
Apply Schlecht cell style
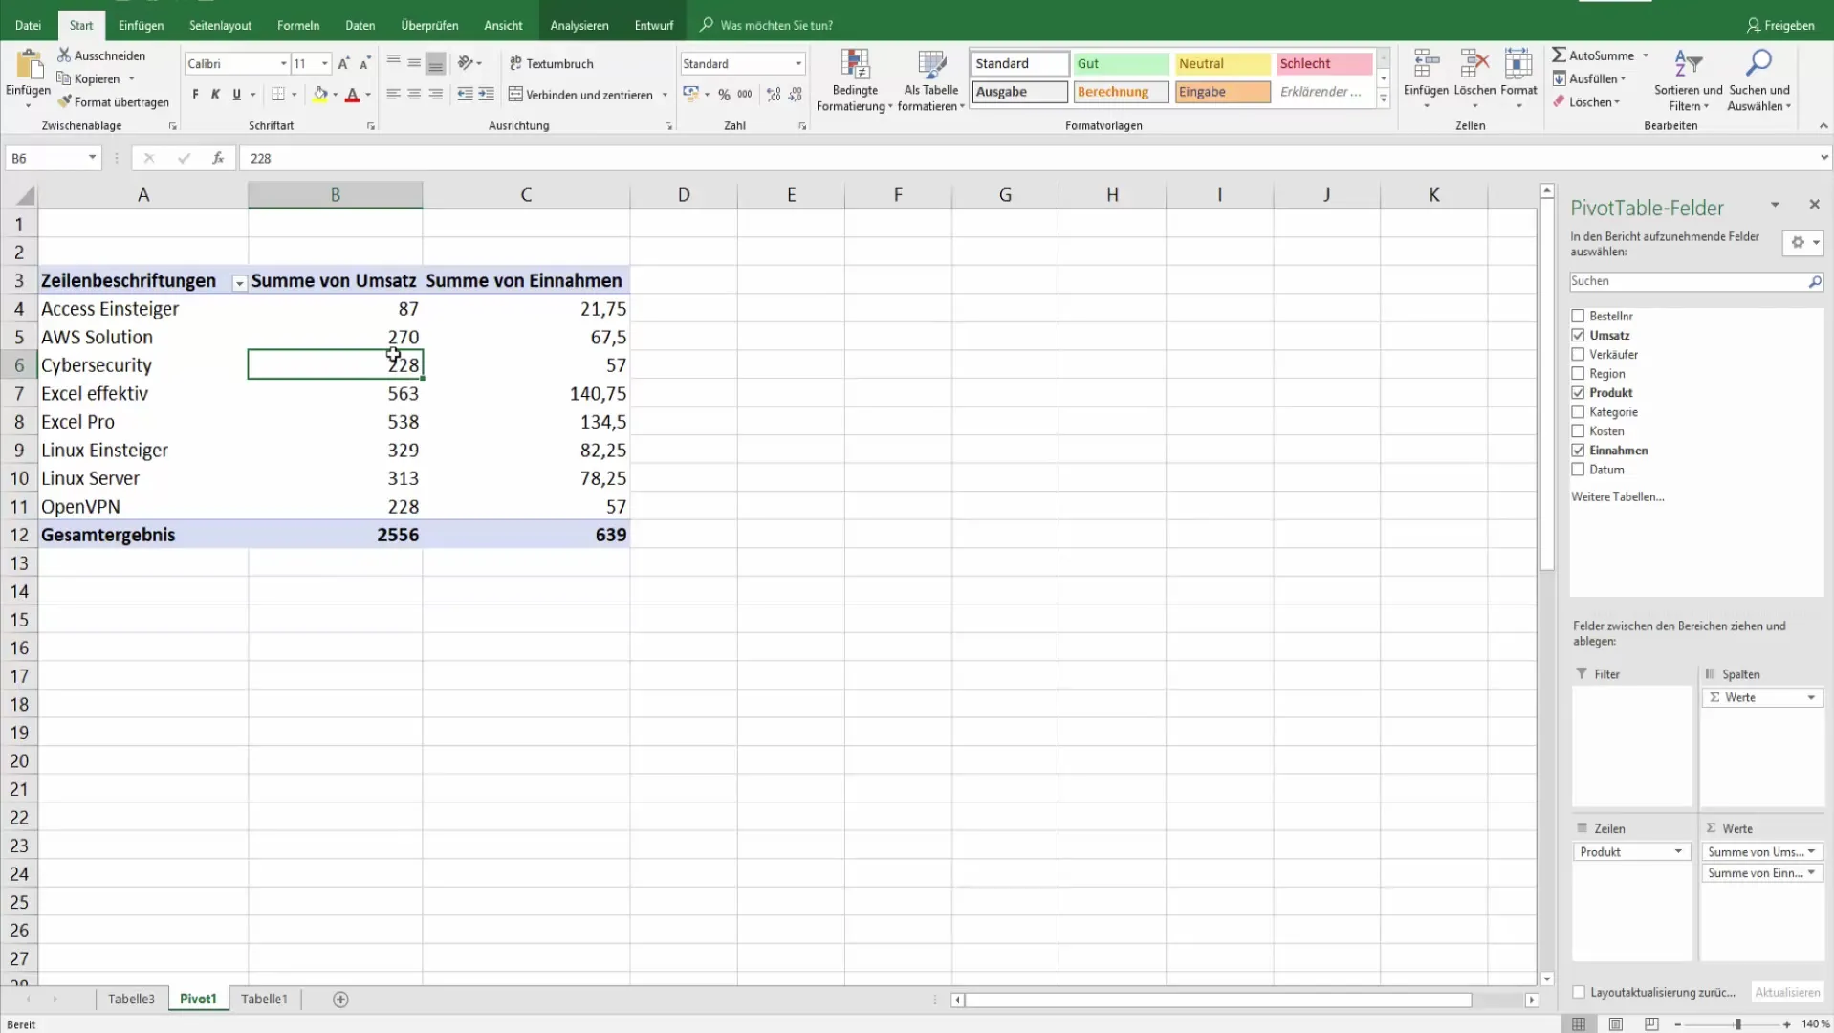(1323, 63)
